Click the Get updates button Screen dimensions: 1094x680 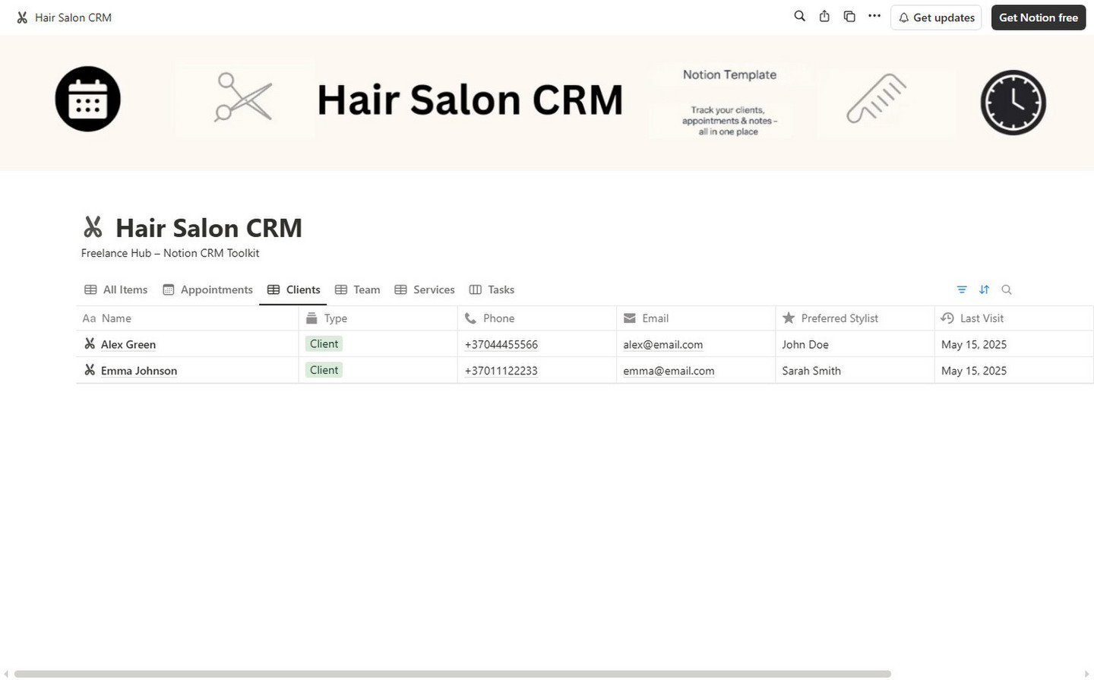point(936,17)
